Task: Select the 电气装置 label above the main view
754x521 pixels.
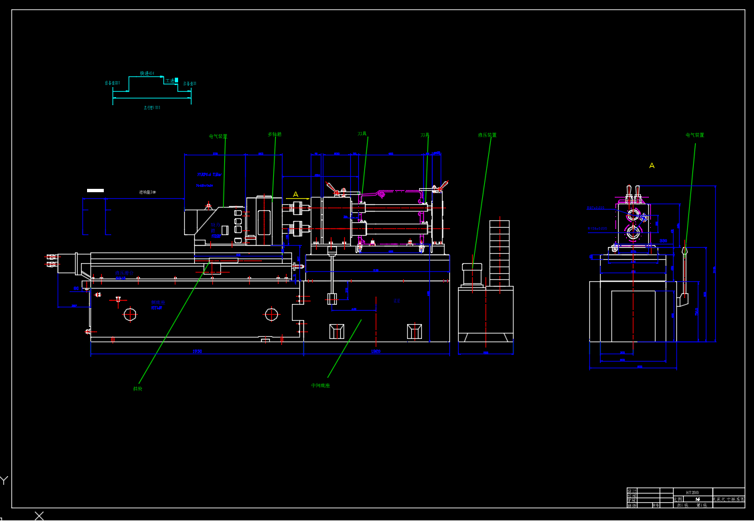Action: tap(218, 136)
